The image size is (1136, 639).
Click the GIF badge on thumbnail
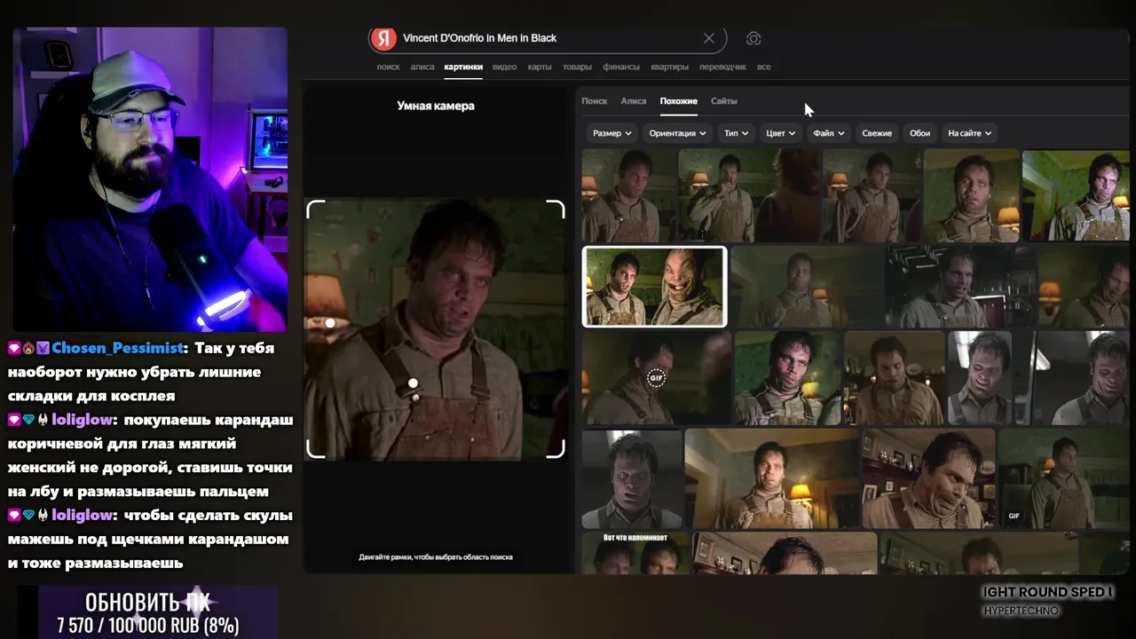pyautogui.click(x=656, y=378)
